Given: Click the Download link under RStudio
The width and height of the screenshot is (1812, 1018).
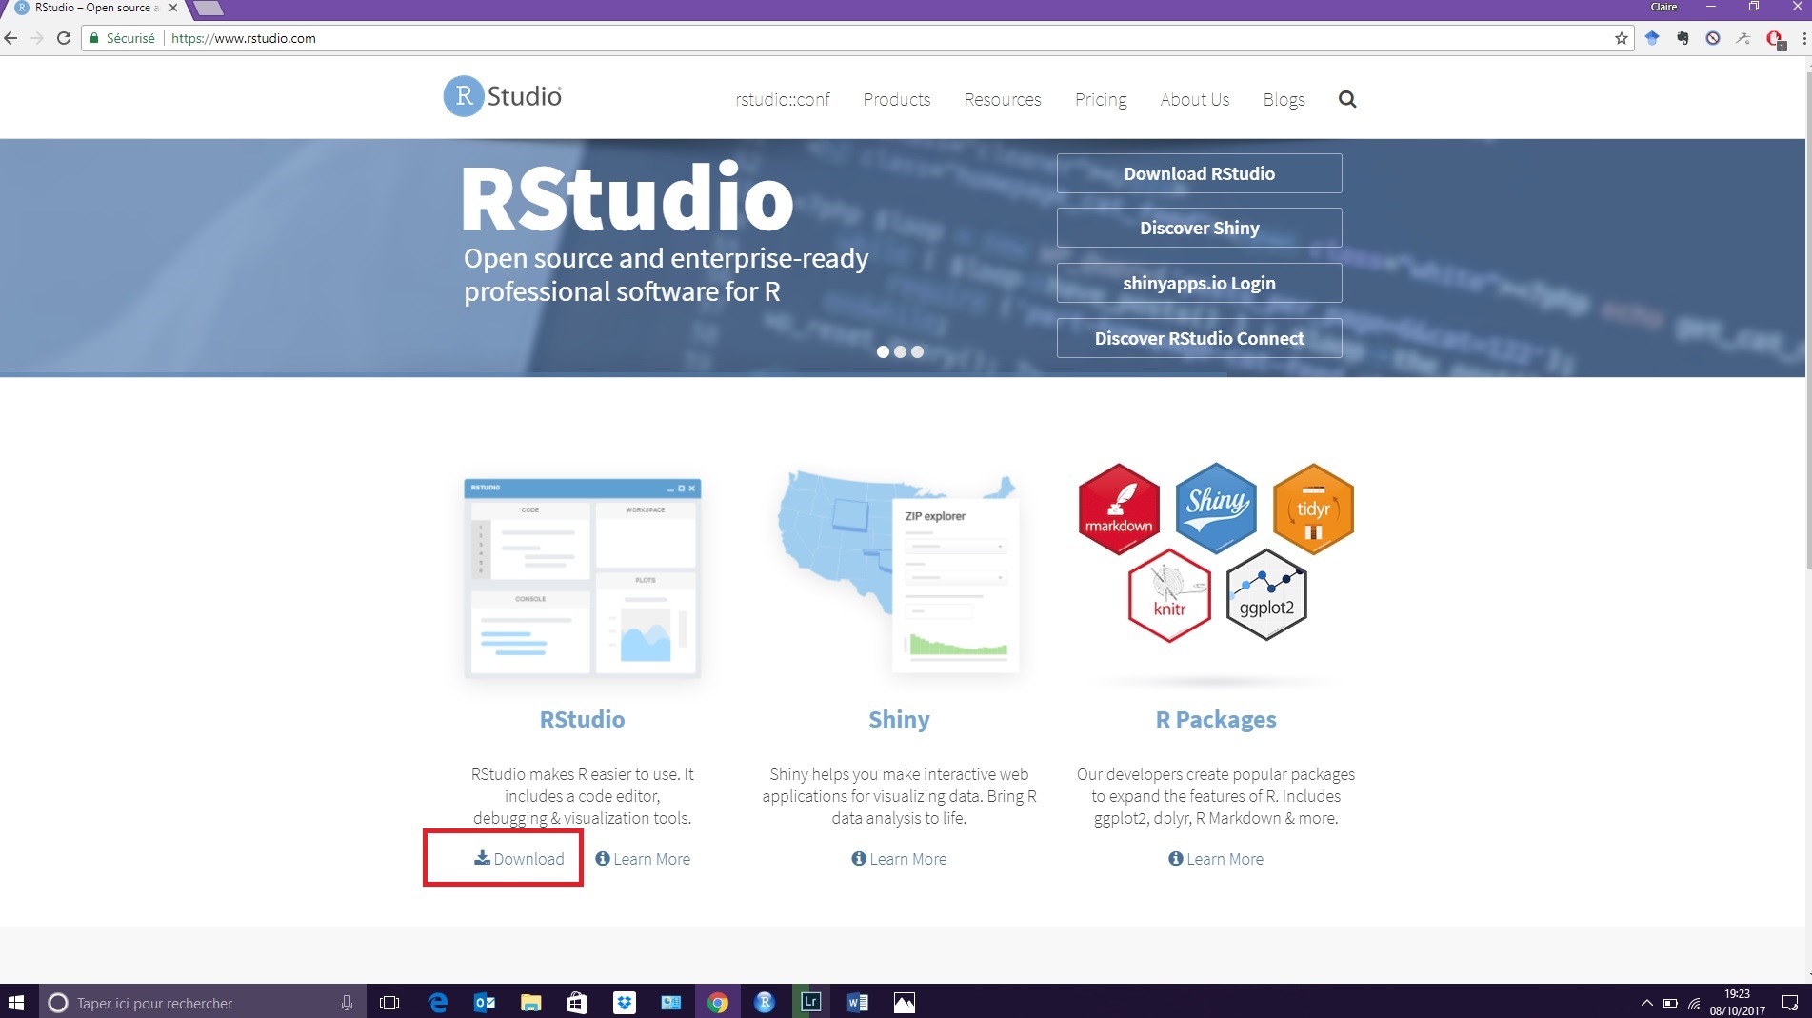Looking at the screenshot, I should [x=520, y=858].
